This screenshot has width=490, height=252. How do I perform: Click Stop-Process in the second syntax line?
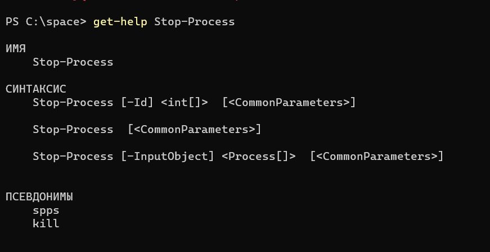pos(73,129)
